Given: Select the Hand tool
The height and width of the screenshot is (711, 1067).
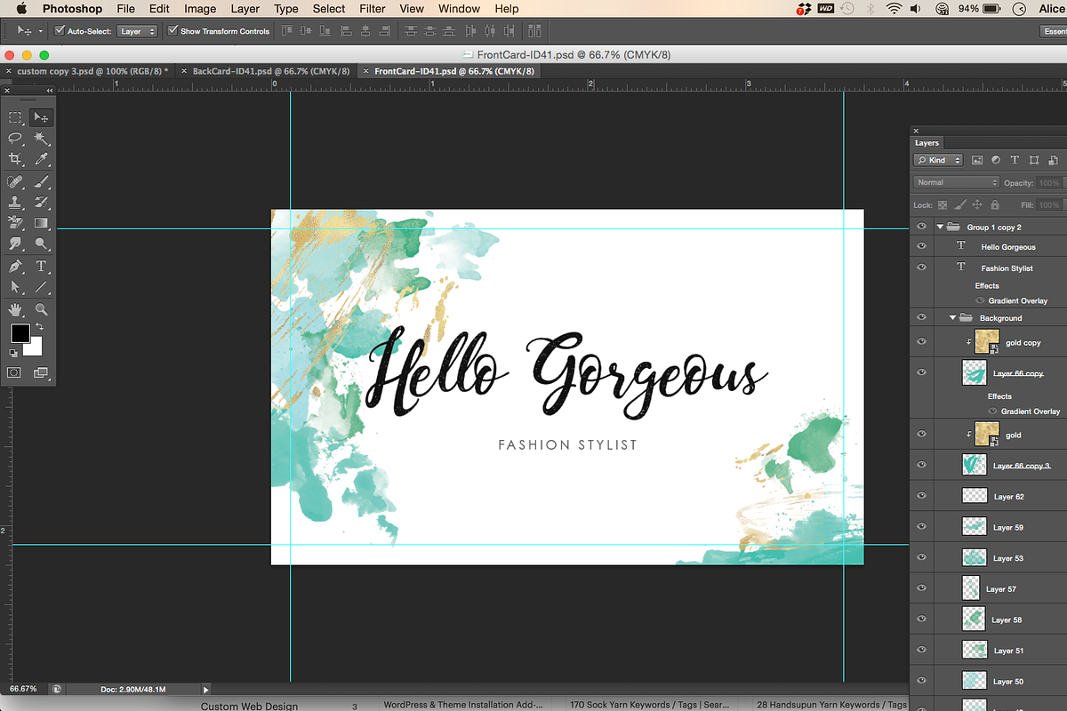Looking at the screenshot, I should (x=16, y=309).
